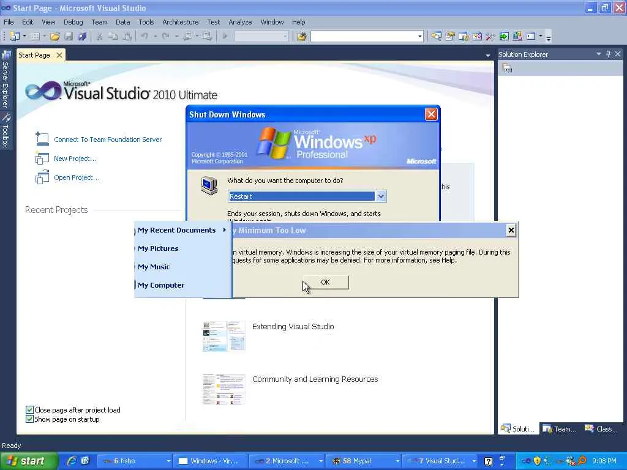Switch to the Class View bottom tab

tap(601, 429)
